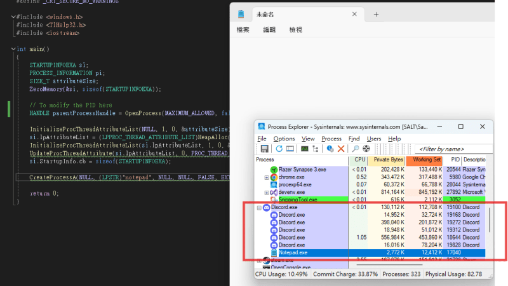Toggle the process tree view icon
Screen dimensions: 508x286
[x=315, y=149]
